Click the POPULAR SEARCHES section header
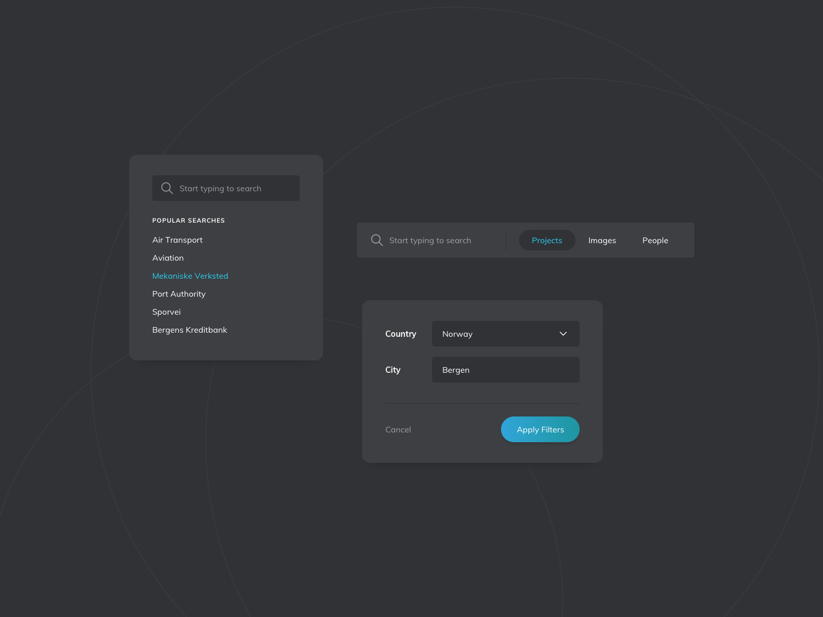823x617 pixels. [188, 220]
